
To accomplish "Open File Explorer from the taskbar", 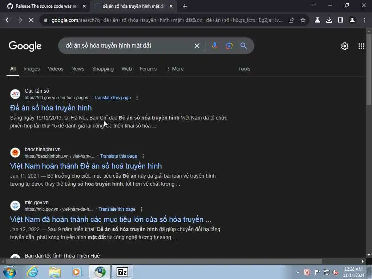I will [x=55, y=272].
